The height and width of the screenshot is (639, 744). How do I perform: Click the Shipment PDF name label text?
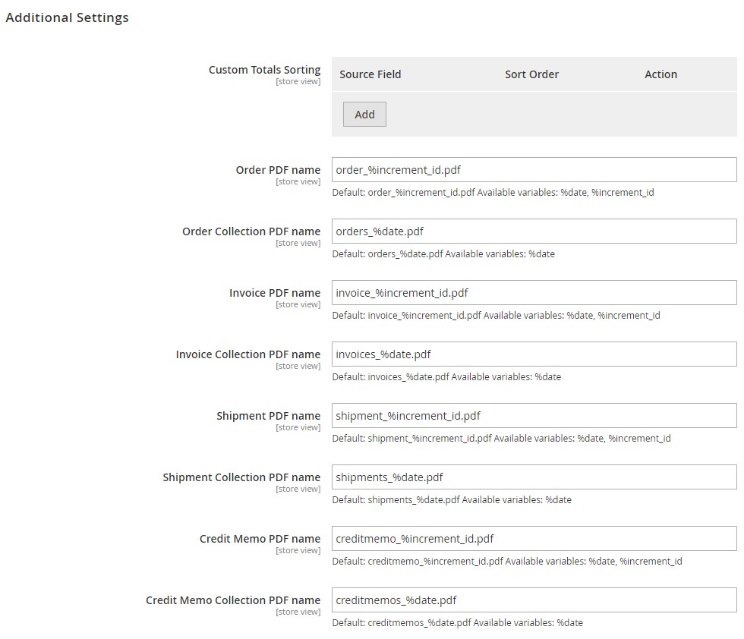268,416
